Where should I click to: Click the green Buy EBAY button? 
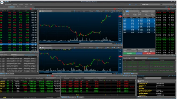pos(130,54)
